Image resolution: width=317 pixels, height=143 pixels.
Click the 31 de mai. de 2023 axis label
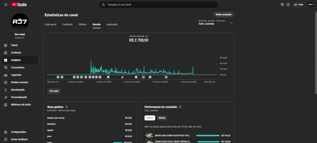pyautogui.click(x=132, y=82)
